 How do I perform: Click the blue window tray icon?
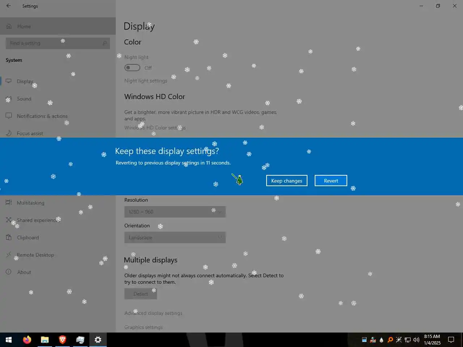(364, 340)
